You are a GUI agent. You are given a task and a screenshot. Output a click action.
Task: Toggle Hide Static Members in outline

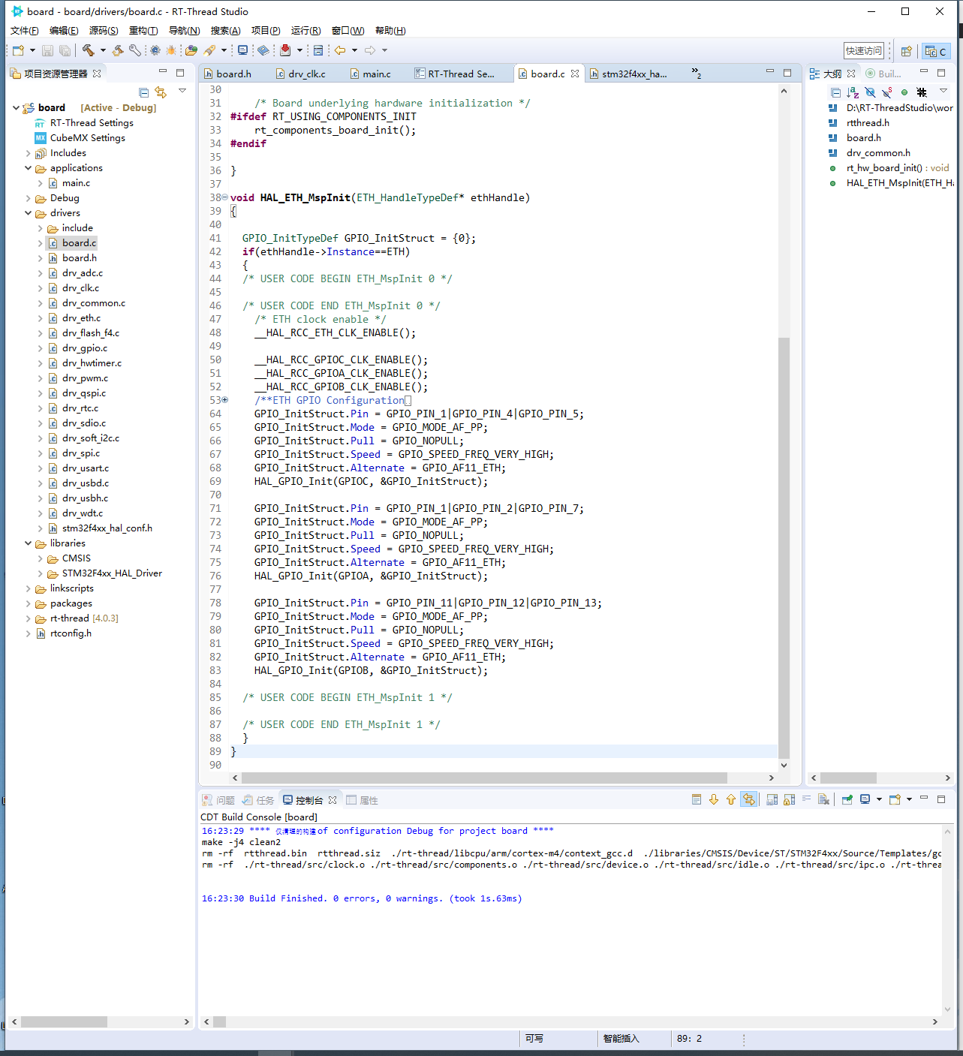click(887, 92)
